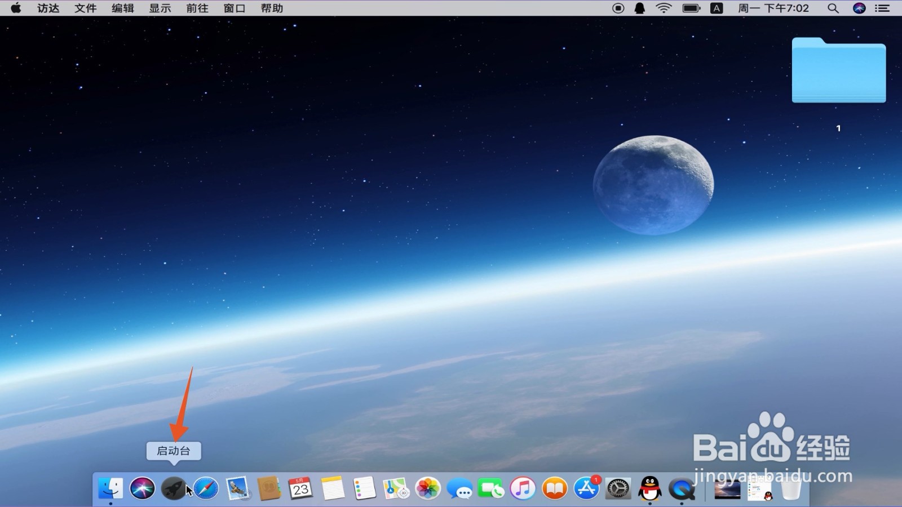This screenshot has height=507, width=902.
Task: Open Reminders list icon in Dock
Action: click(x=364, y=488)
